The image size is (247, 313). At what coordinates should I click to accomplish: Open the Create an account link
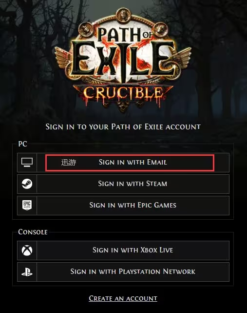123,298
